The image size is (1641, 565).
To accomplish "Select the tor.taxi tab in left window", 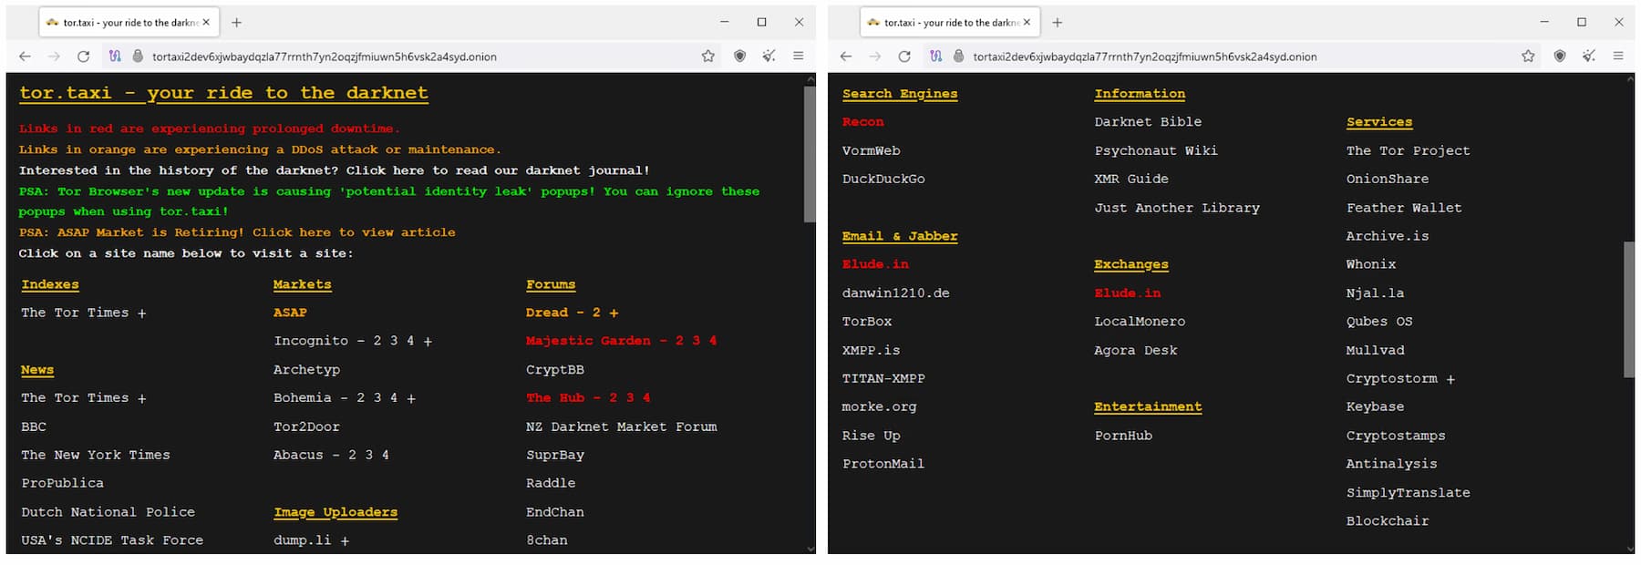I will click(x=128, y=22).
